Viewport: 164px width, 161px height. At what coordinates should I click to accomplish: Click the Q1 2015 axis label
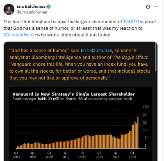(x=82, y=155)
